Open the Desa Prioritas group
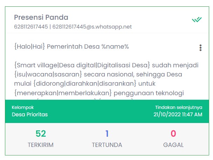 (30, 115)
